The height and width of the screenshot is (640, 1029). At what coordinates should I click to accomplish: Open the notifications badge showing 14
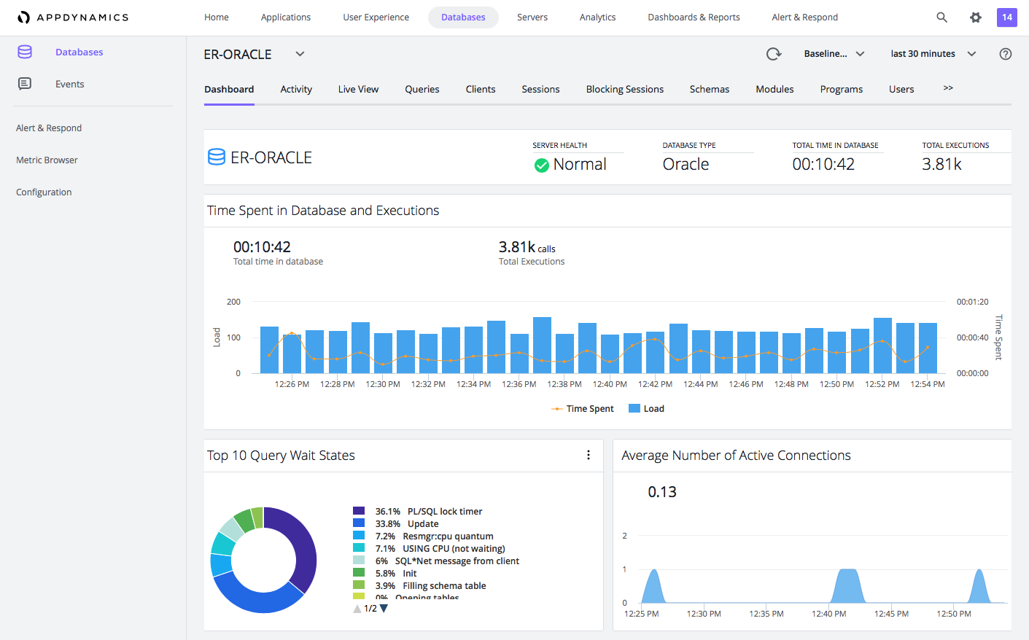click(1007, 17)
